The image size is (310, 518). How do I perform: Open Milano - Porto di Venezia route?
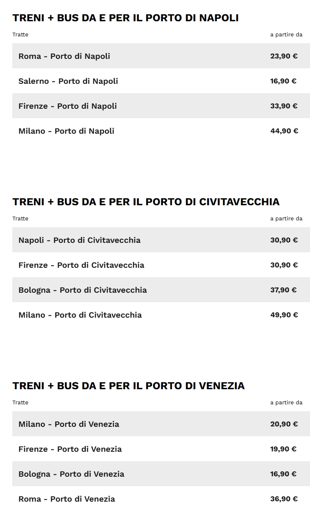(x=69, y=424)
